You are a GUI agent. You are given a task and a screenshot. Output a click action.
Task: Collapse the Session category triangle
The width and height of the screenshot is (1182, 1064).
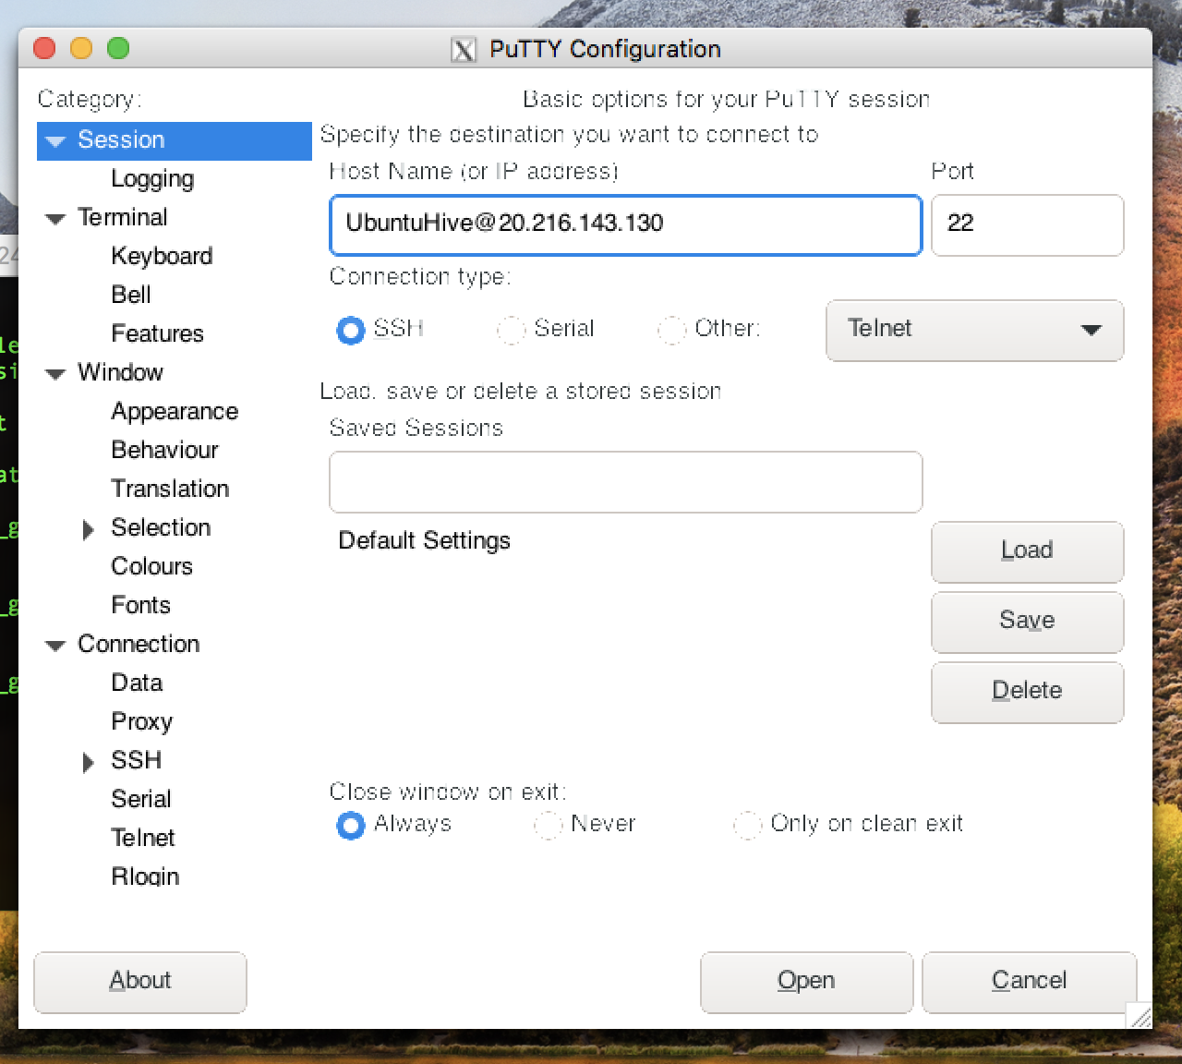(x=55, y=141)
